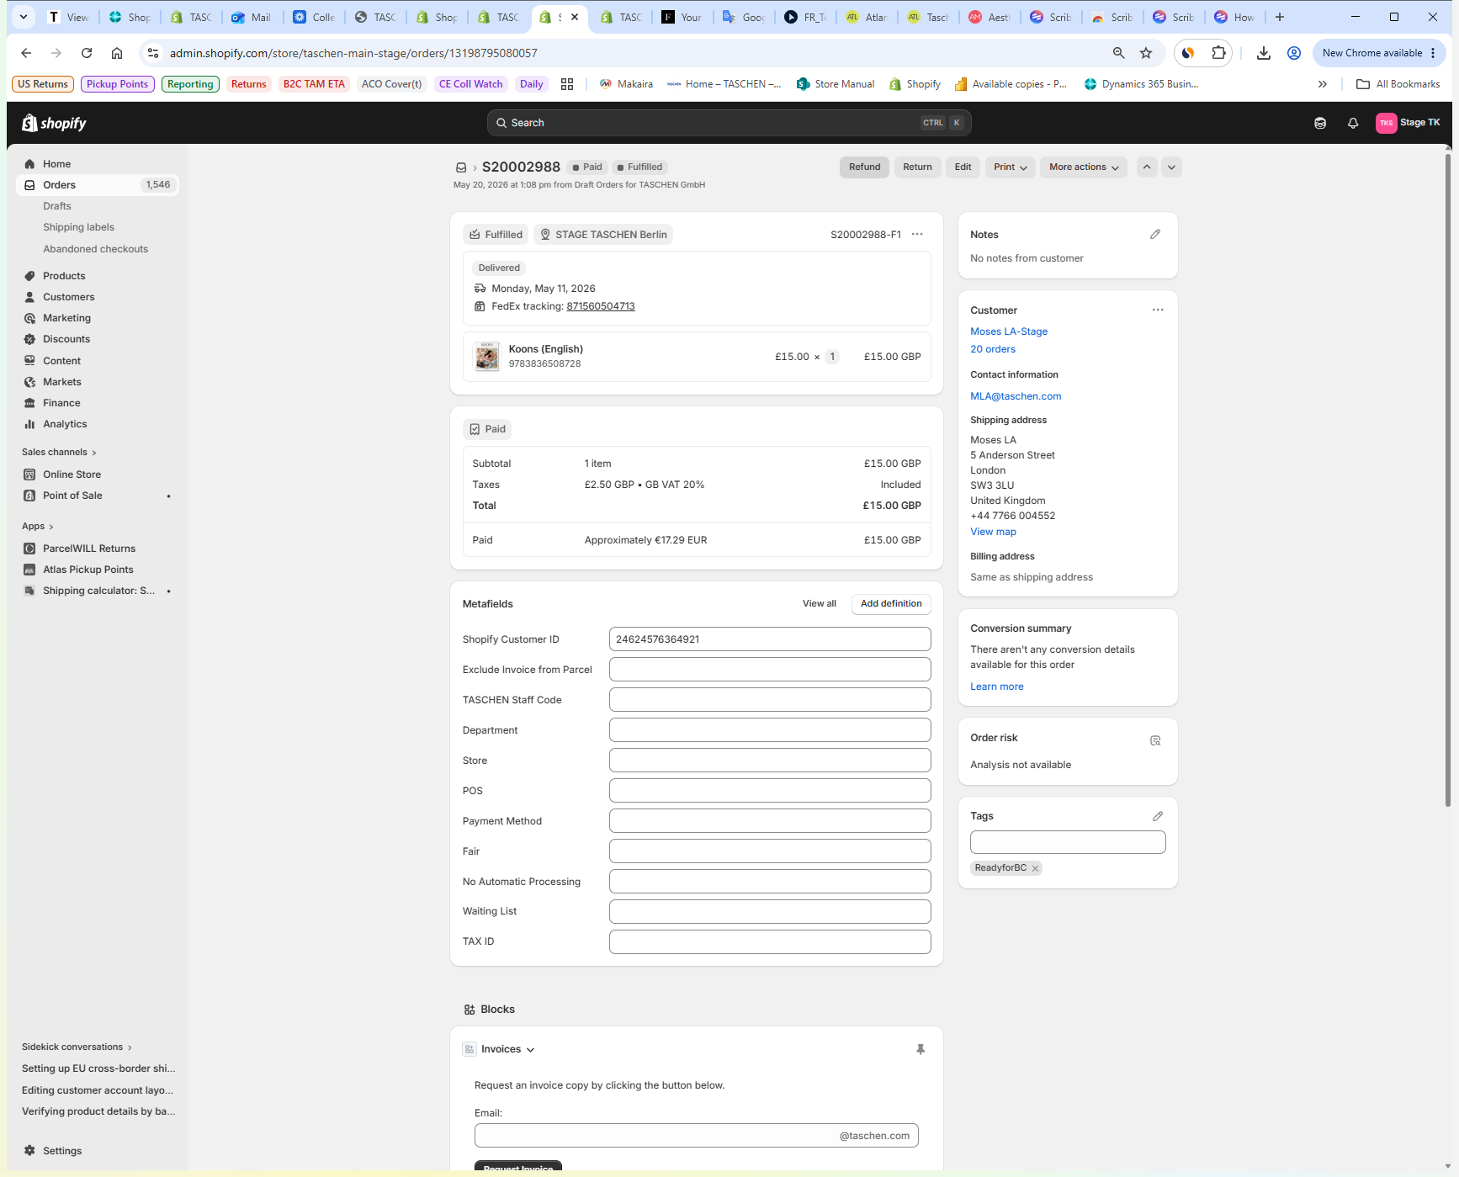This screenshot has height=1177, width=1459.
Task: Expand Sales channels section
Action: click(59, 453)
